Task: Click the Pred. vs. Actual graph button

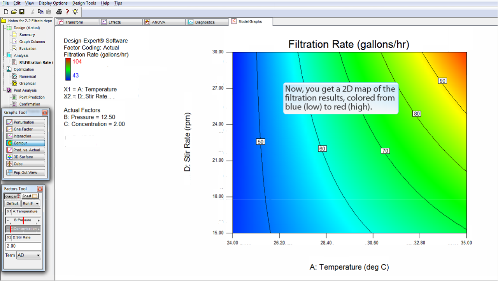Action: 26,150
